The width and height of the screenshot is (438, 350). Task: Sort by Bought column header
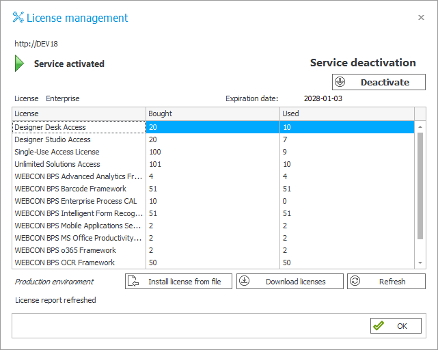[213, 113]
